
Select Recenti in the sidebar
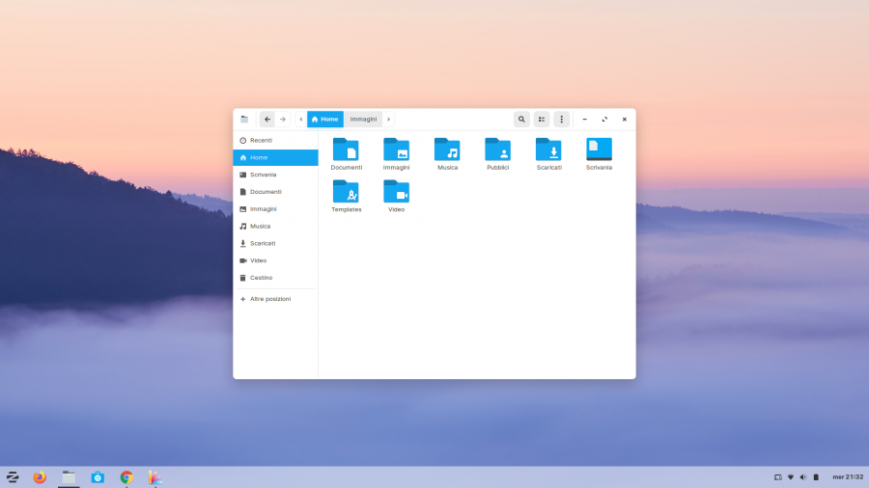pos(261,141)
